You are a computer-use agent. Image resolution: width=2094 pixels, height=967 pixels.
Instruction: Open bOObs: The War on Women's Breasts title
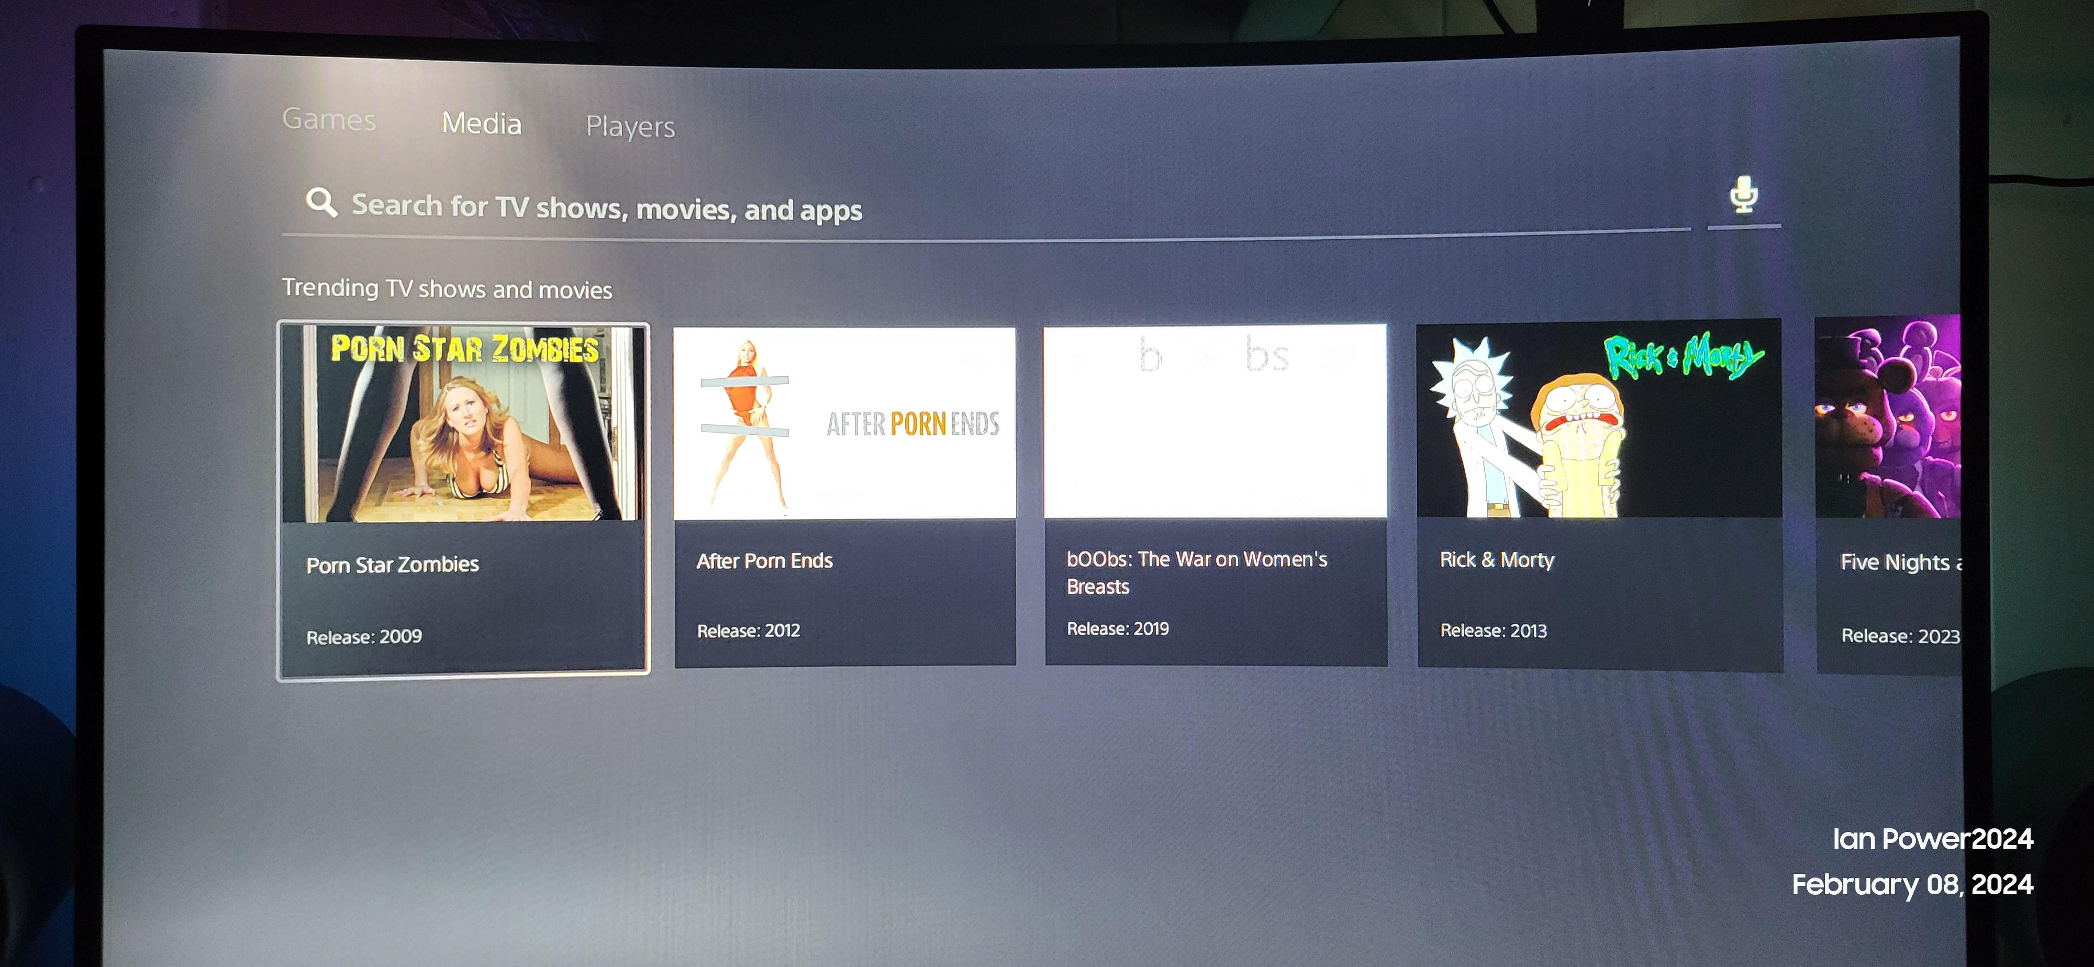(x=1196, y=572)
